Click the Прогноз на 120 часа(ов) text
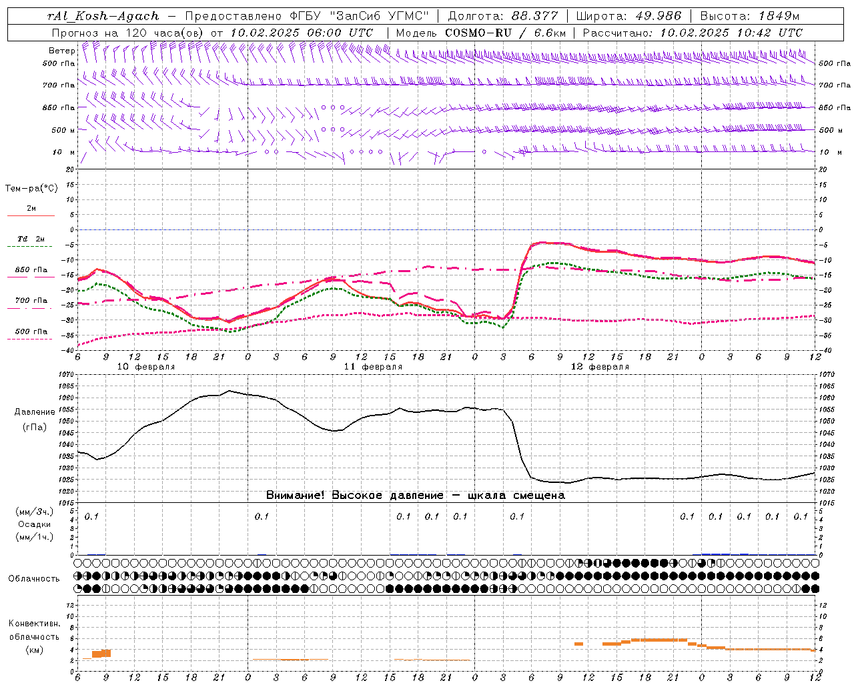This screenshot has width=854, height=683. 129,33
